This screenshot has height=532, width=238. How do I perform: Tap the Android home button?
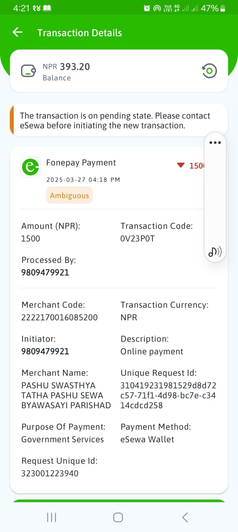(118, 517)
